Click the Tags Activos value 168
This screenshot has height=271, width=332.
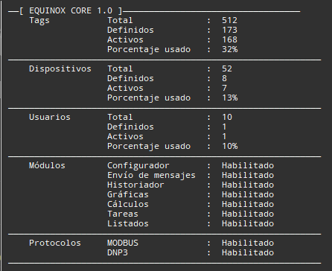pyautogui.click(x=229, y=39)
